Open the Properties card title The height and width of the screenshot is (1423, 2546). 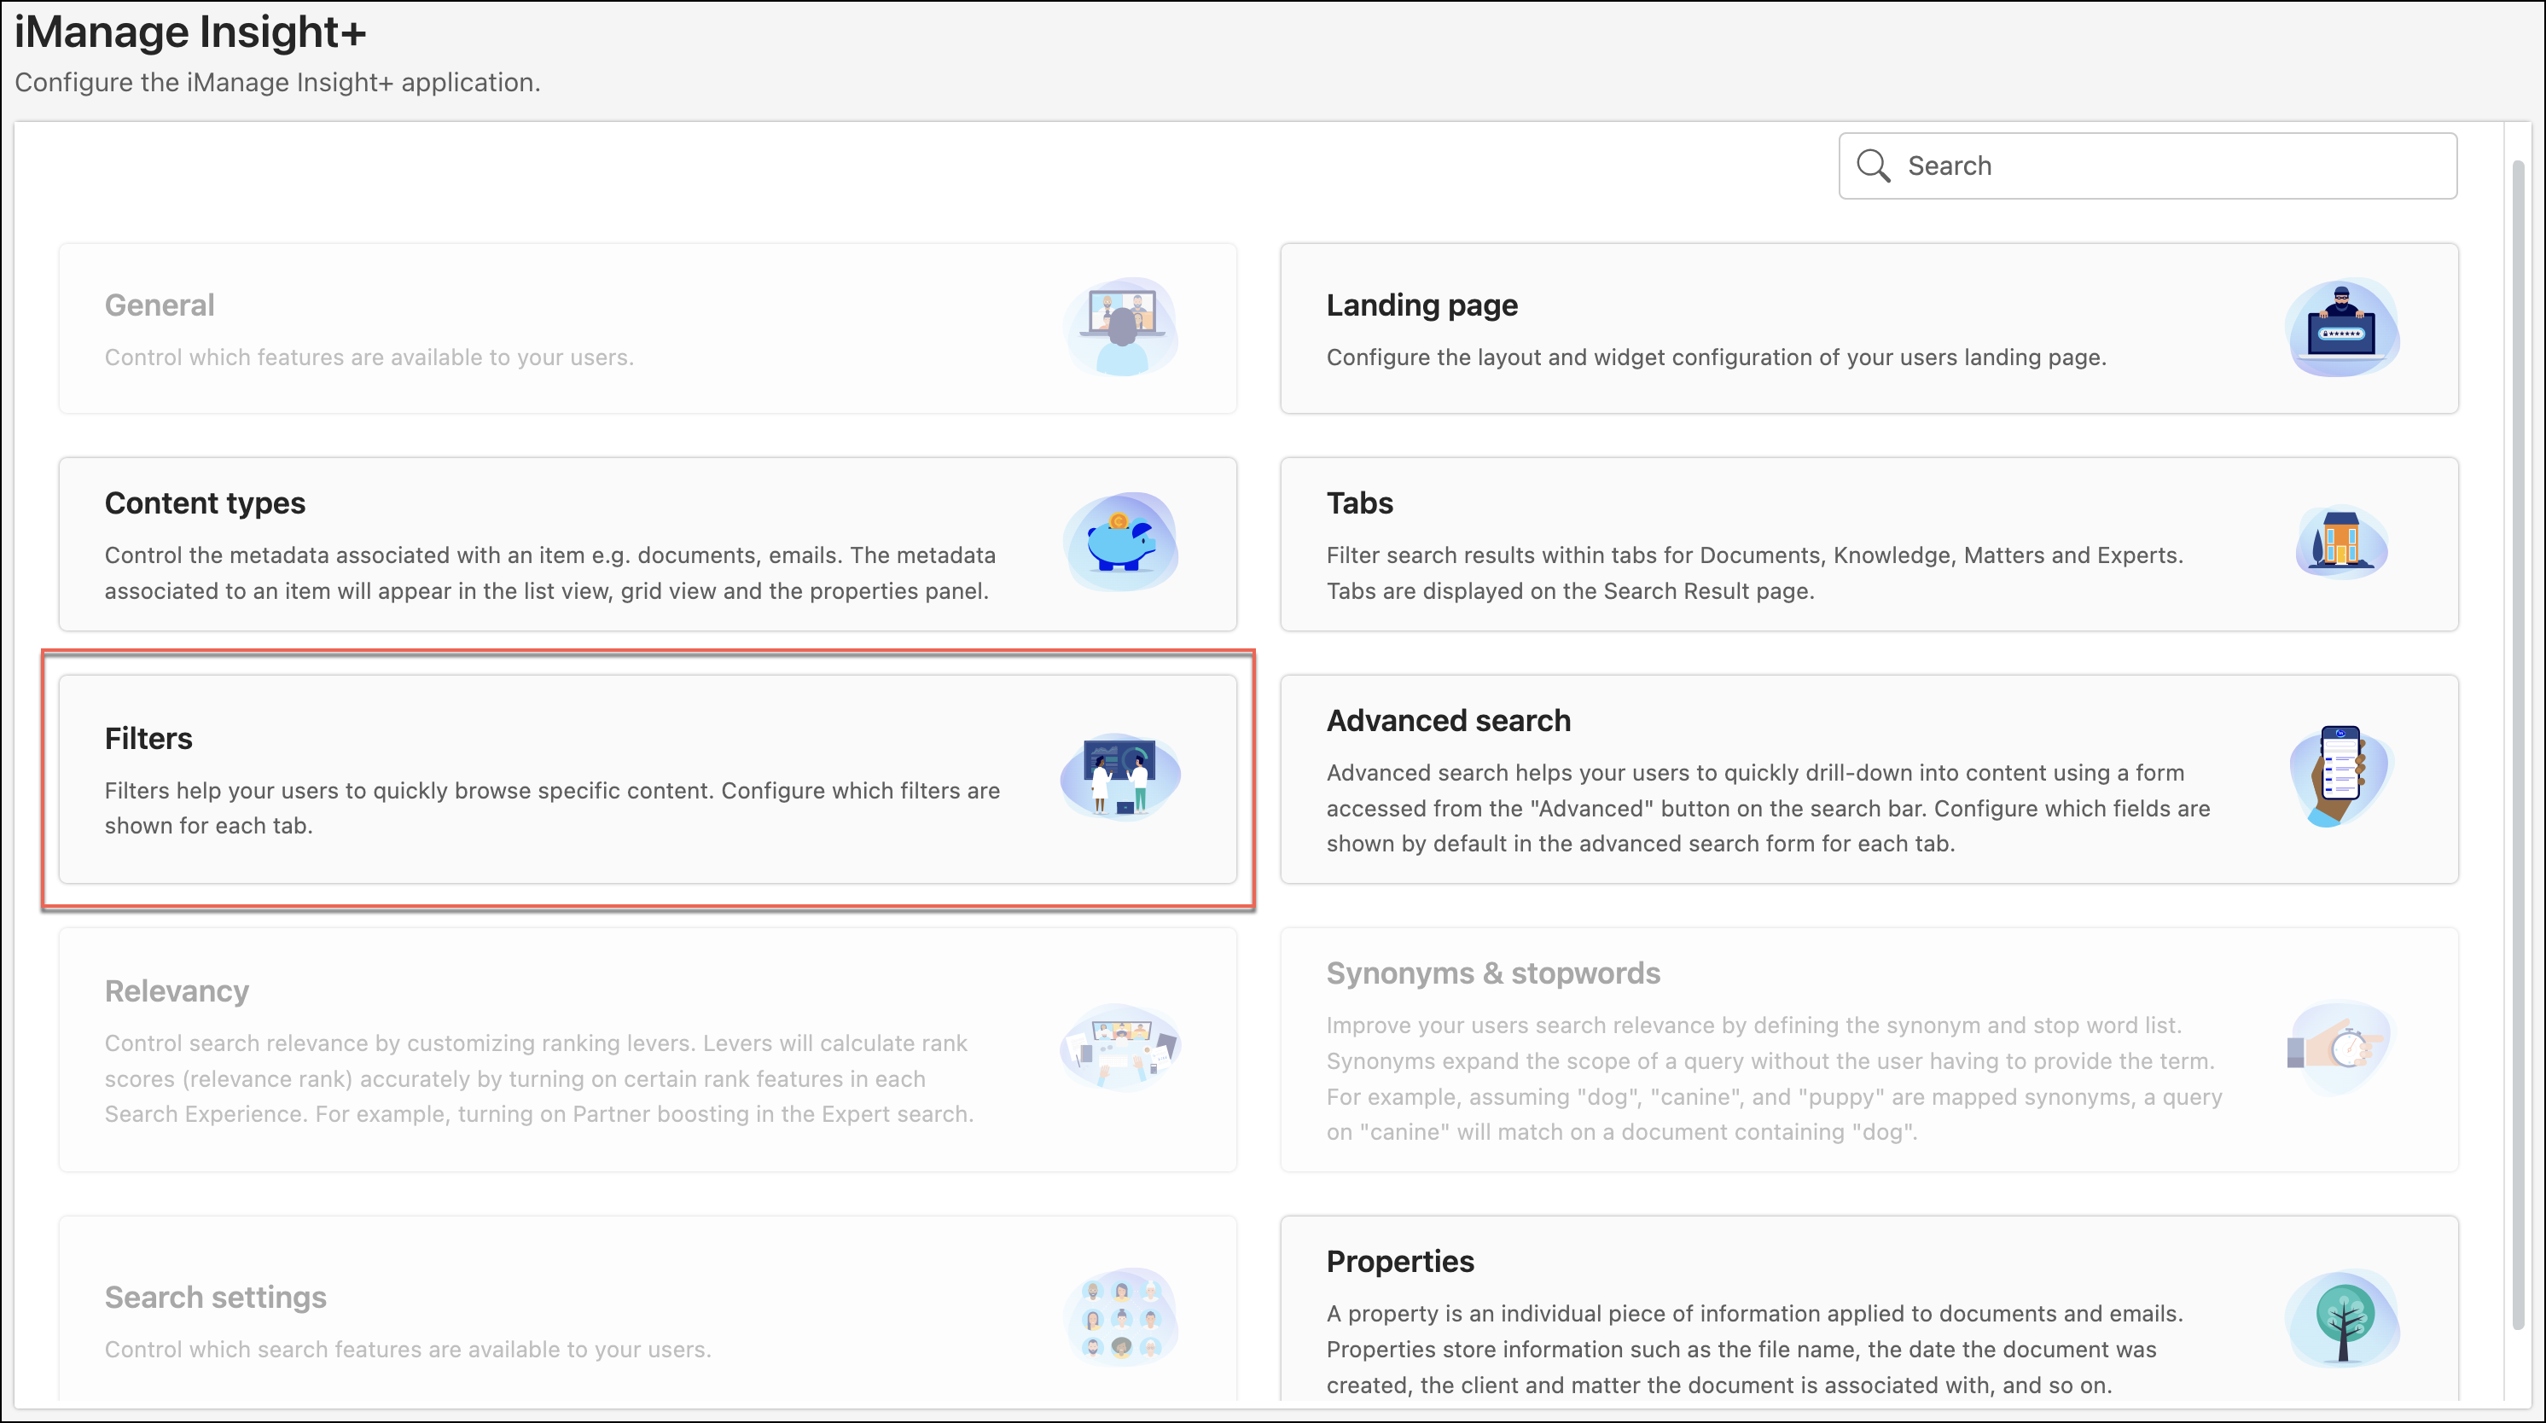(1399, 1261)
